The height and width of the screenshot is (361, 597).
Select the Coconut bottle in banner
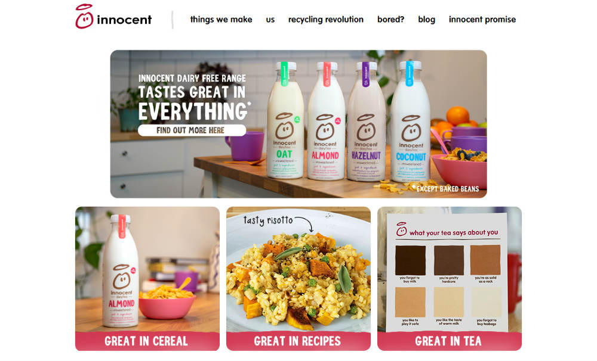pos(411,122)
